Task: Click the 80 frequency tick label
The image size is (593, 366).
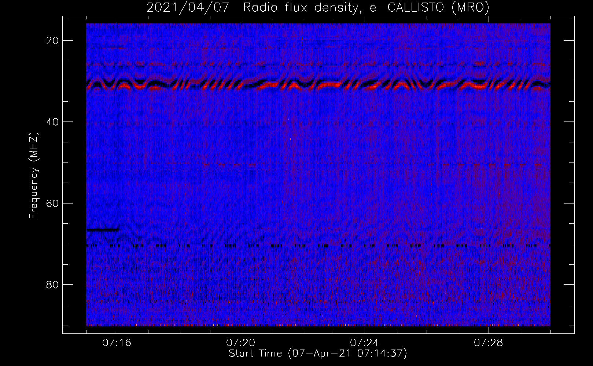Action: 53,285
